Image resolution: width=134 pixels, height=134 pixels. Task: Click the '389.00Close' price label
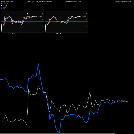pyautogui.click(x=122, y=101)
